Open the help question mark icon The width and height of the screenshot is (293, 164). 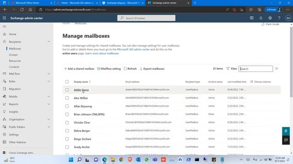(279, 18)
